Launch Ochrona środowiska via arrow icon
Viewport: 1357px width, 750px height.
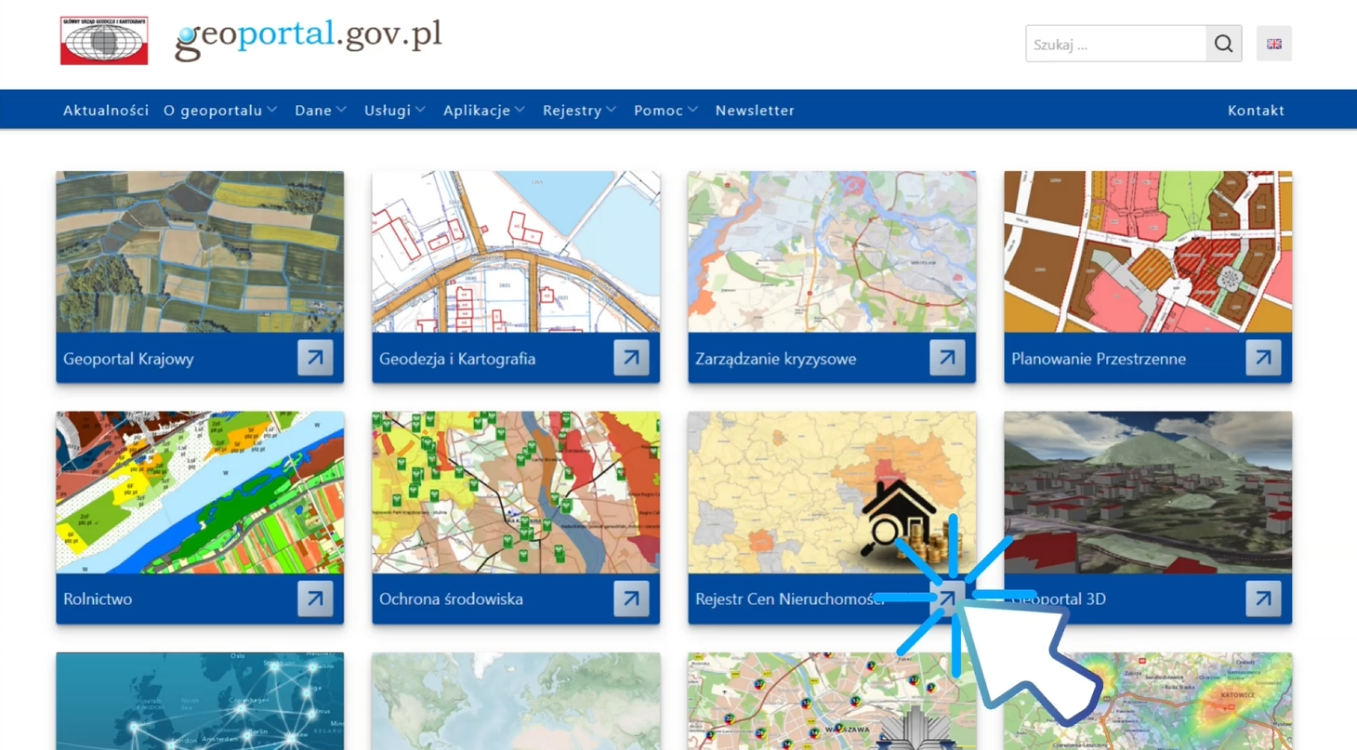tap(631, 598)
